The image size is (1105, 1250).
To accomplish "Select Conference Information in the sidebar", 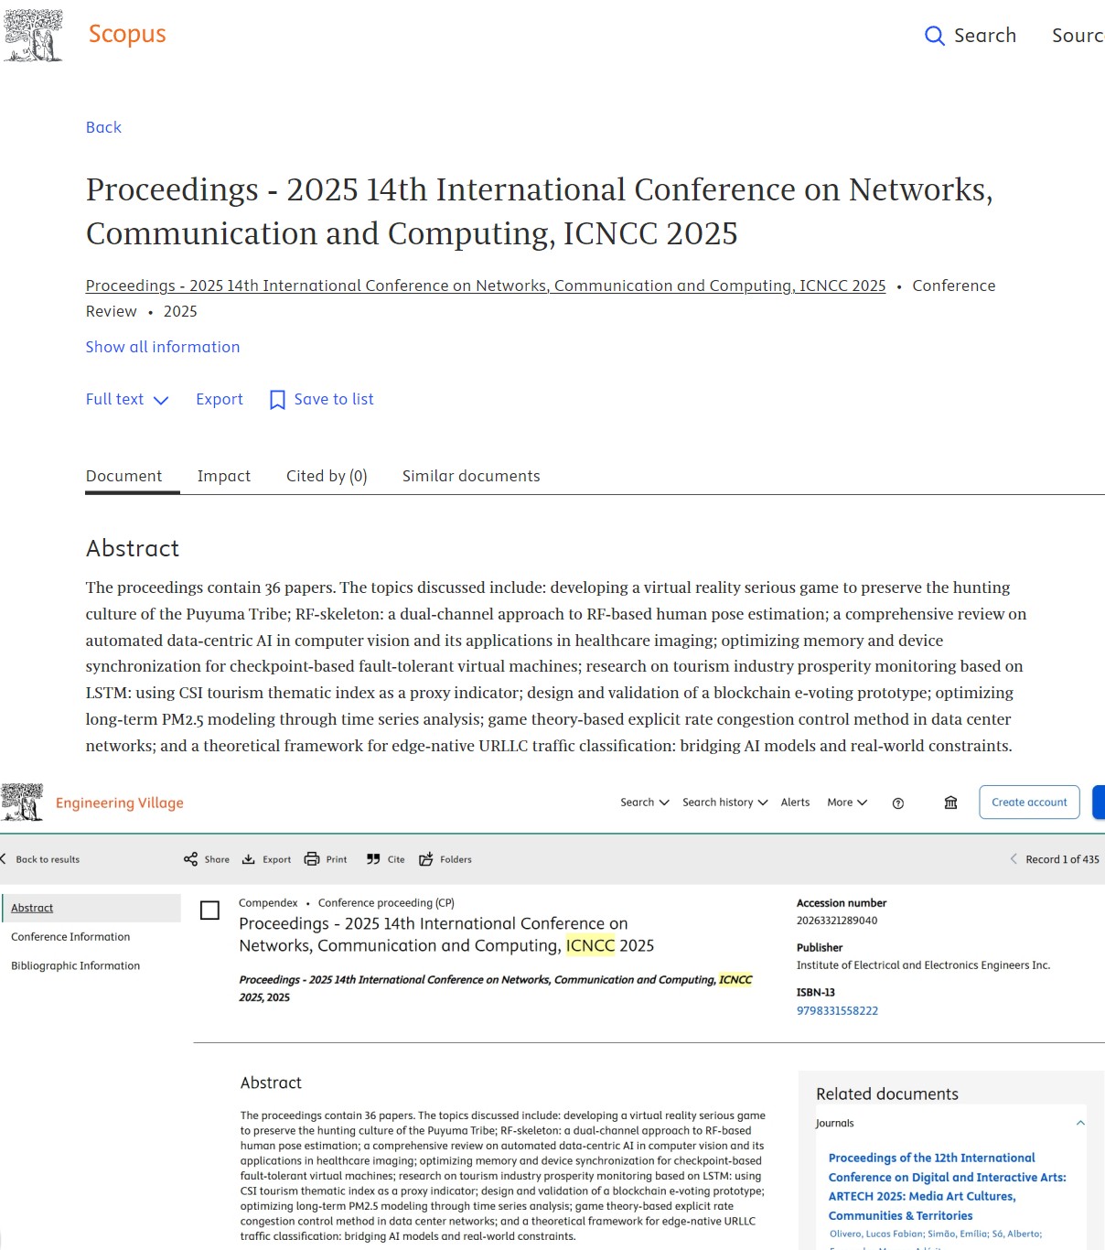I will pos(70,937).
